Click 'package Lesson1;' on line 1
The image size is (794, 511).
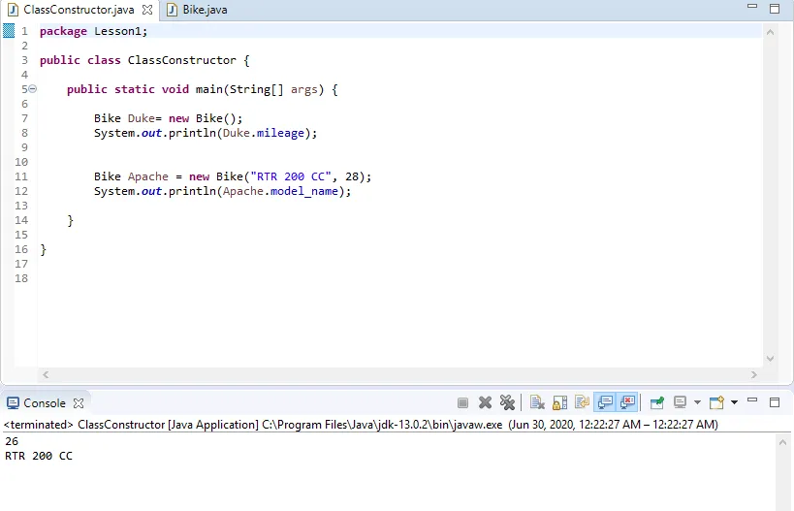coord(94,31)
